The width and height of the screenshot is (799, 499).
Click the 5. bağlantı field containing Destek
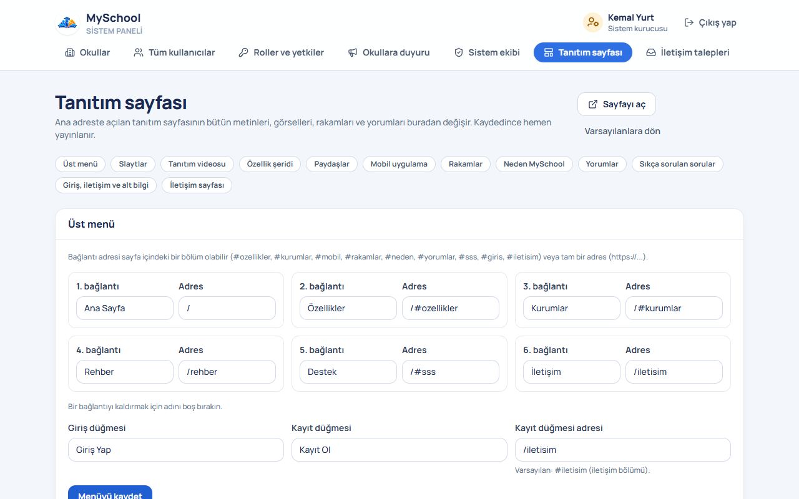click(348, 372)
